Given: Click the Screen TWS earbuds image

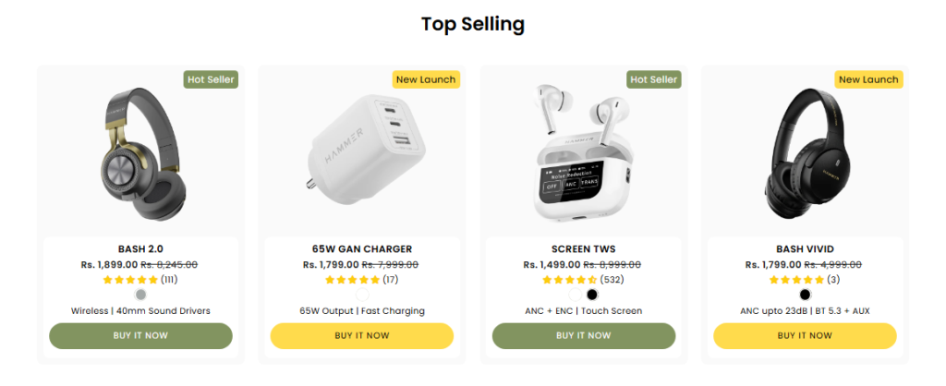Looking at the screenshot, I should coord(583,152).
